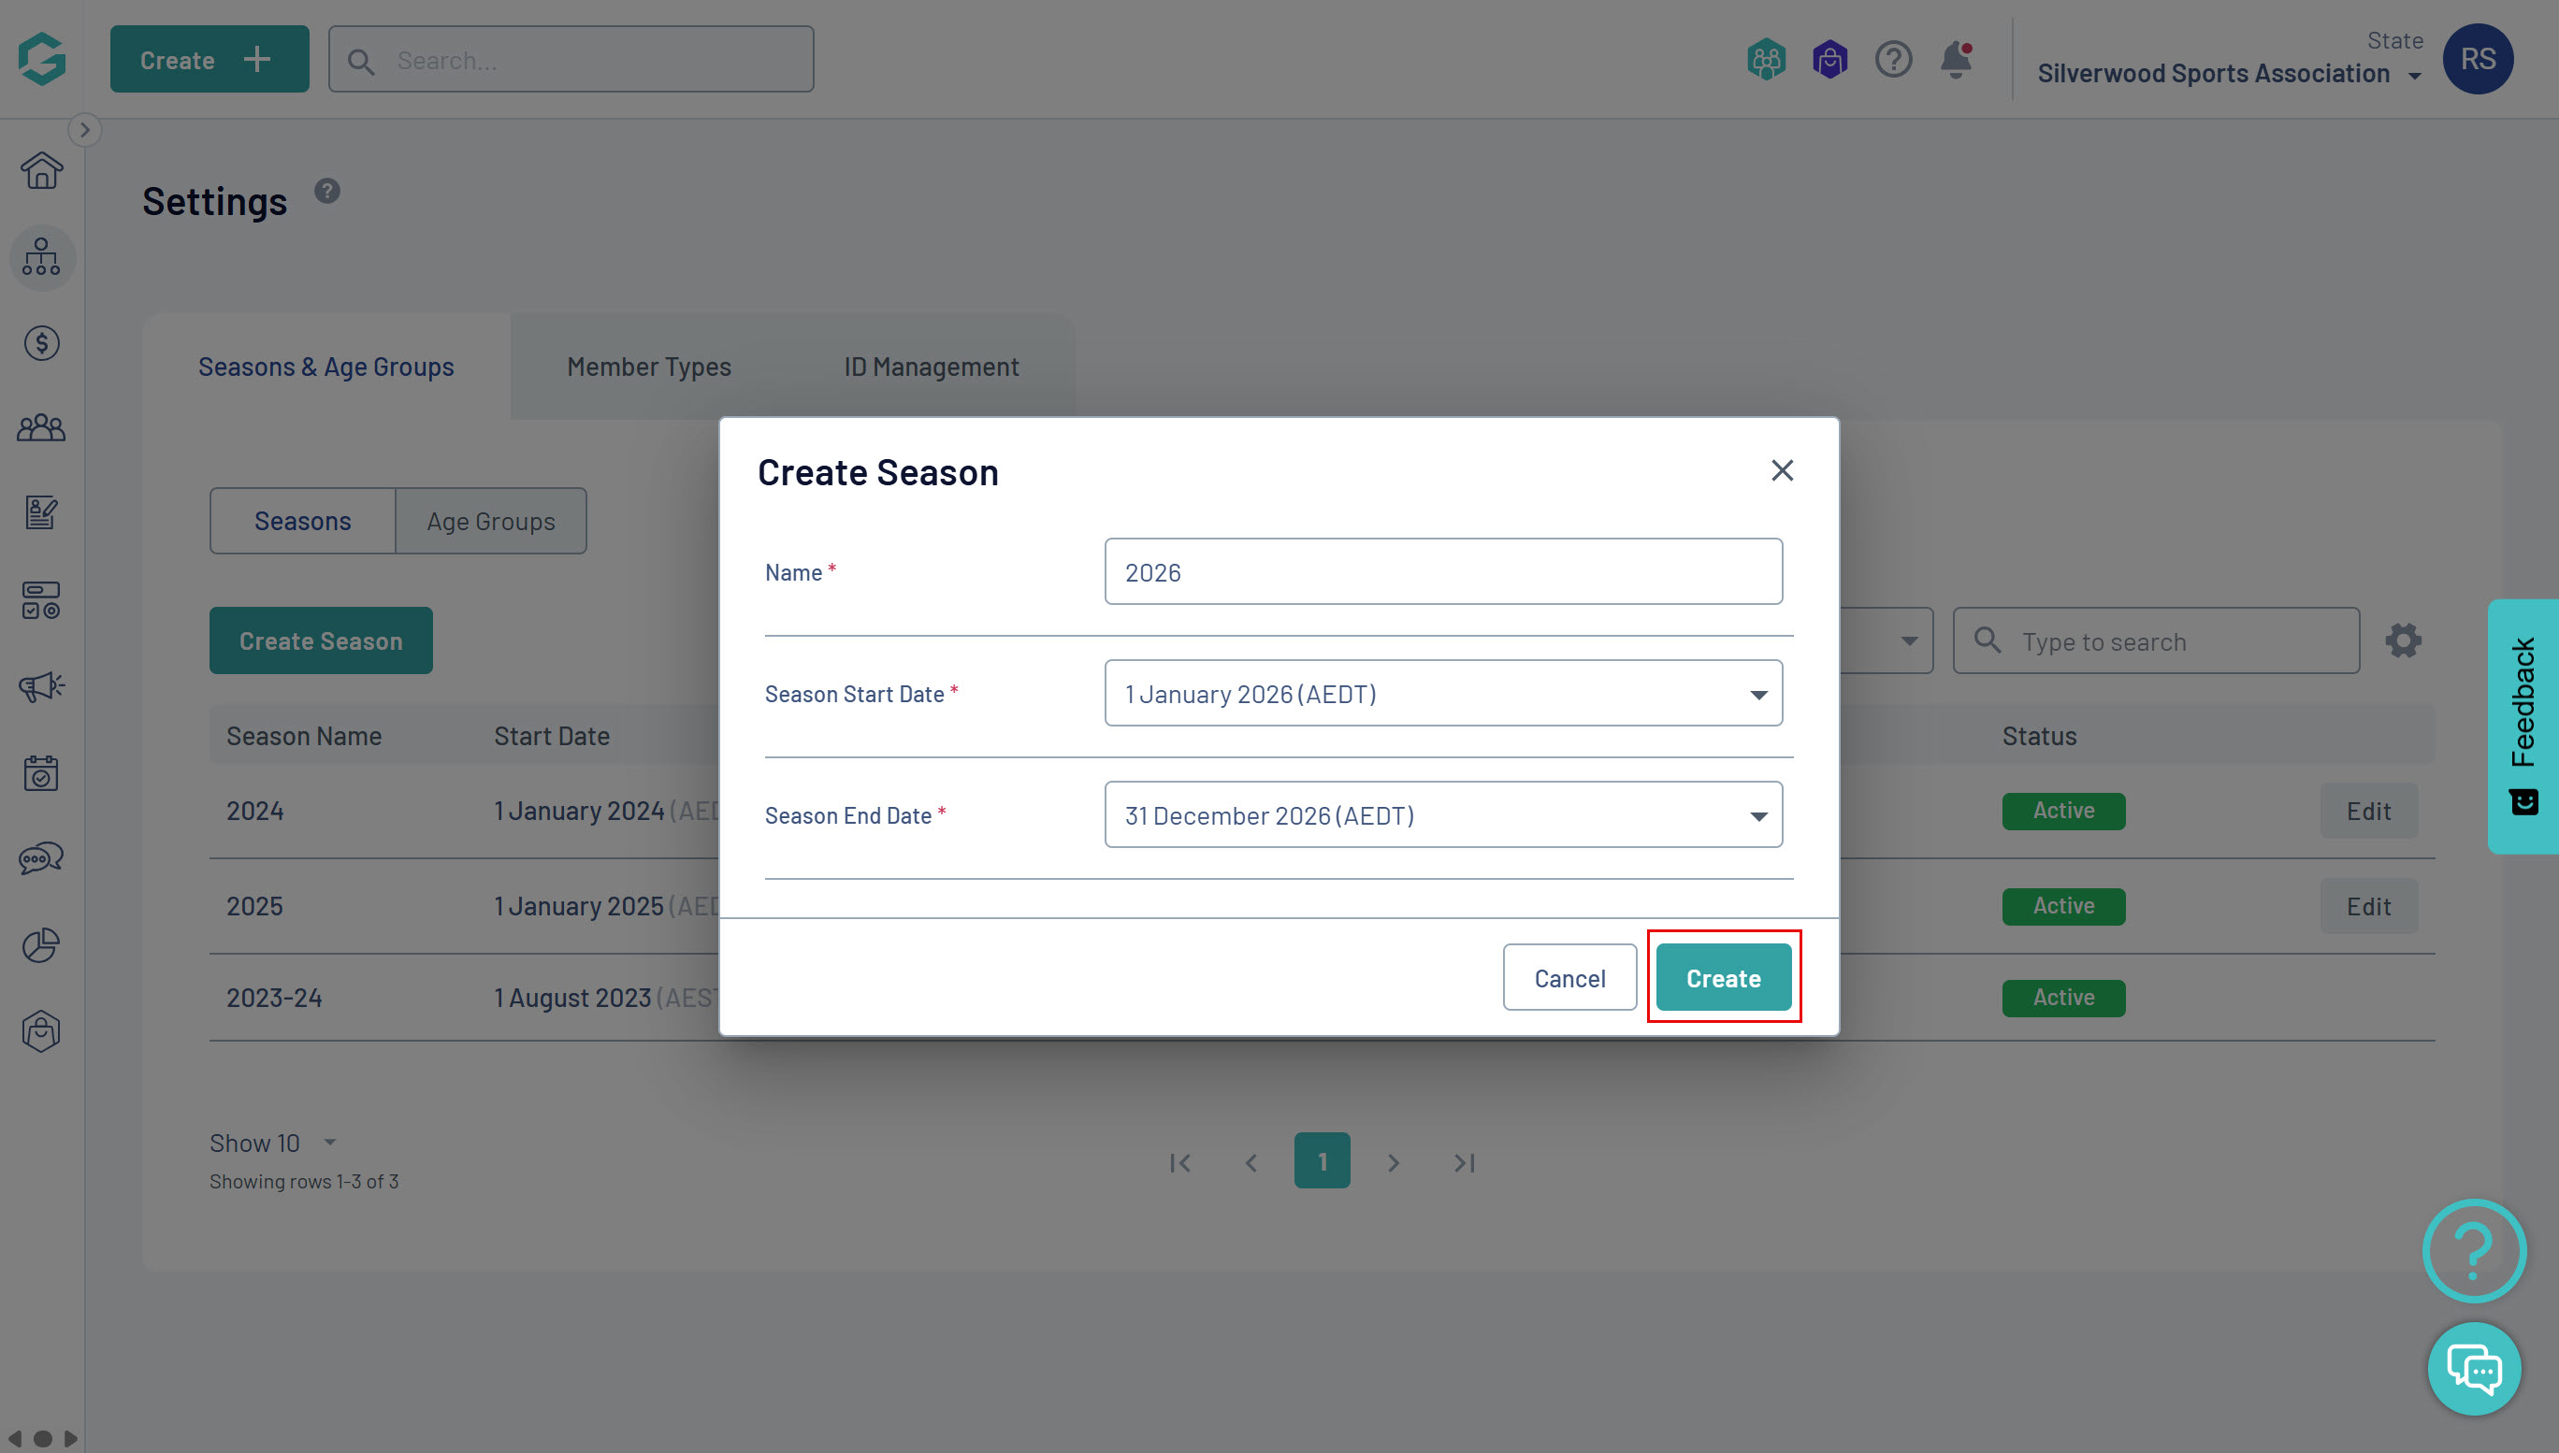Switch to the ID Management tab
The height and width of the screenshot is (1453, 2559).
coord(931,367)
